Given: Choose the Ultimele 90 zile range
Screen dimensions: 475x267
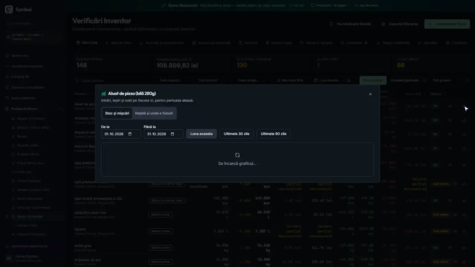Looking at the screenshot, I should [273, 134].
